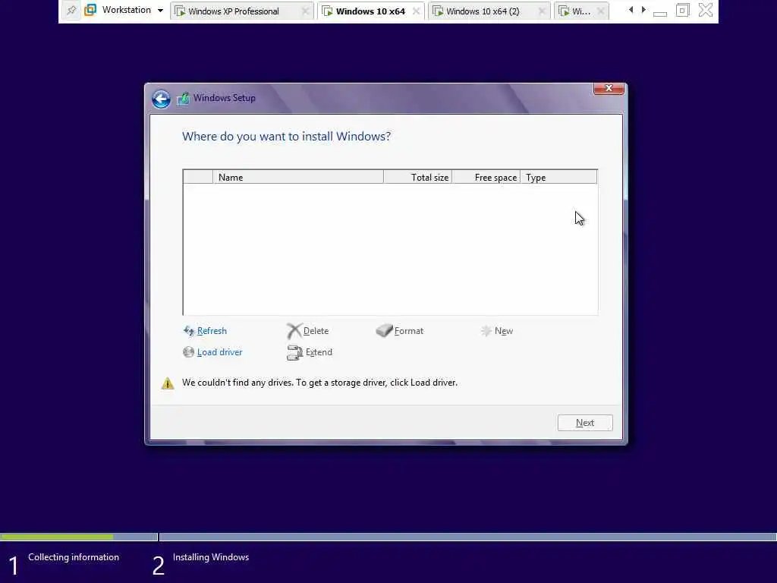Image resolution: width=777 pixels, height=583 pixels.
Task: Click the Extend option
Action: coord(319,352)
